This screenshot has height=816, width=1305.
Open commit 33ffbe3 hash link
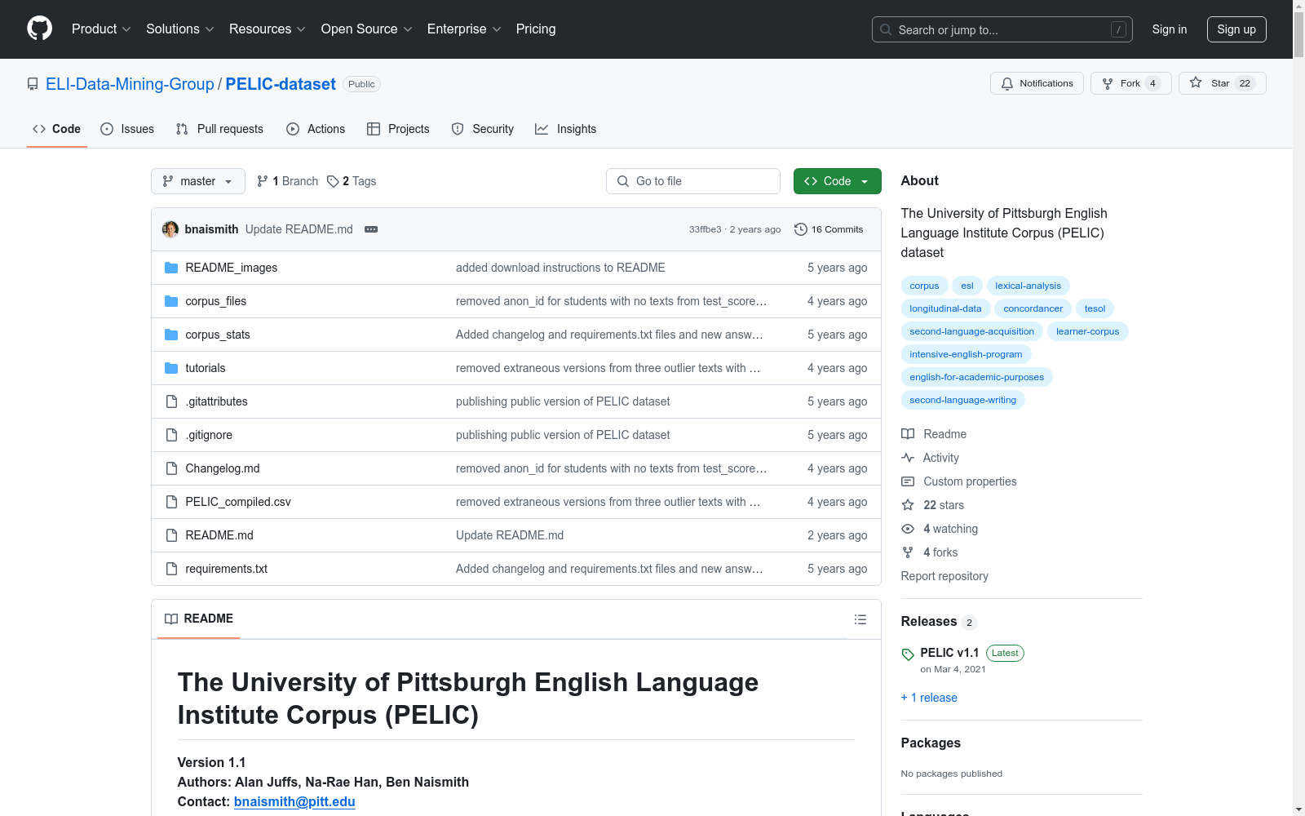[x=705, y=229]
